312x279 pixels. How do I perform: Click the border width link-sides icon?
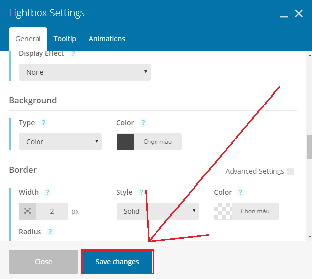27,211
